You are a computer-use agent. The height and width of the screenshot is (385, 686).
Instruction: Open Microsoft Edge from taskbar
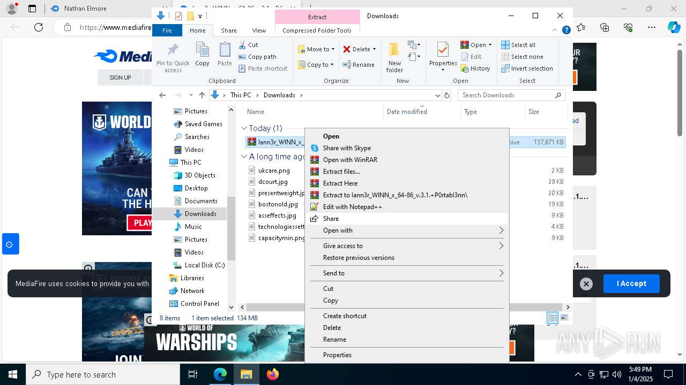(220, 374)
